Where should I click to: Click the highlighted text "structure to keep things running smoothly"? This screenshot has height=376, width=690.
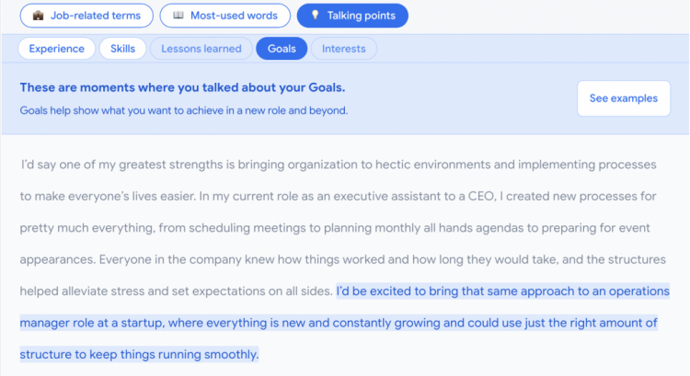coord(139,355)
